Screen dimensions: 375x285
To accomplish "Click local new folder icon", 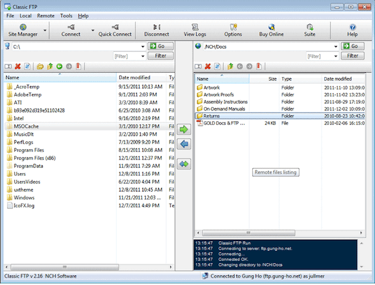I will [x=40, y=66].
